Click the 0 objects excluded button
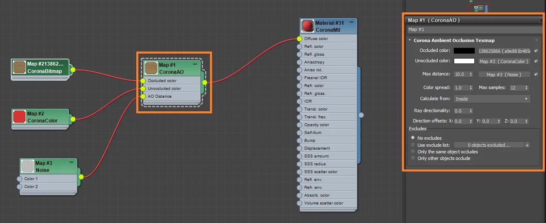This screenshot has height=223, width=546. (x=489, y=145)
